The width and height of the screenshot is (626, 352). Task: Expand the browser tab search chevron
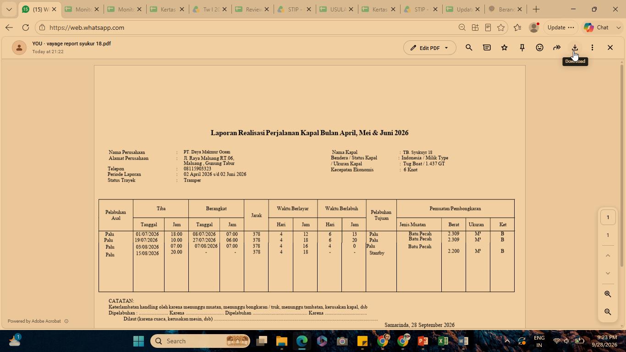click(9, 9)
